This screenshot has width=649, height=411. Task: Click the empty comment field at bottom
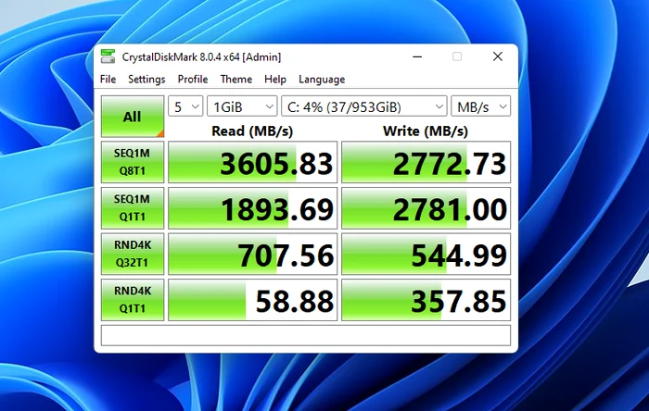click(x=306, y=335)
